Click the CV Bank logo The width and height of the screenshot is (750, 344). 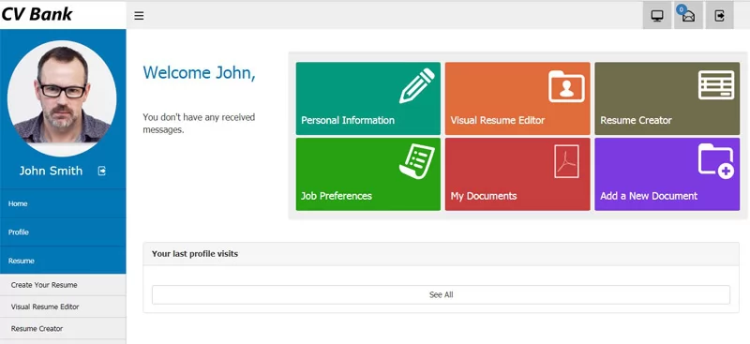(37, 14)
